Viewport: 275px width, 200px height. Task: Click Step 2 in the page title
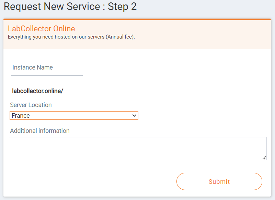click(x=122, y=7)
